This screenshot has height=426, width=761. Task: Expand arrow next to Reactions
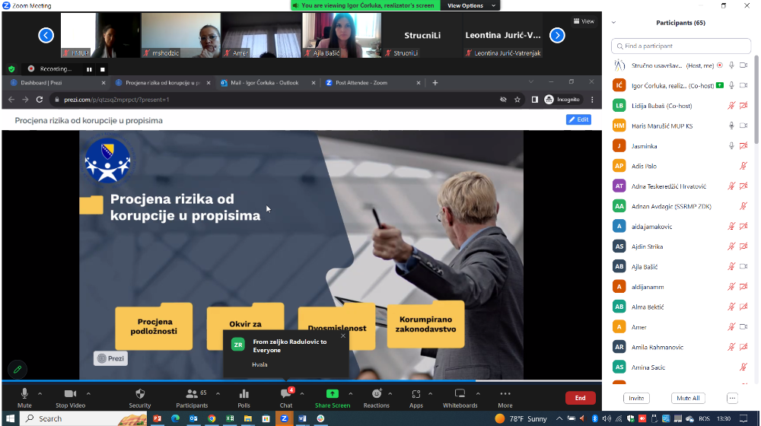coord(390,393)
